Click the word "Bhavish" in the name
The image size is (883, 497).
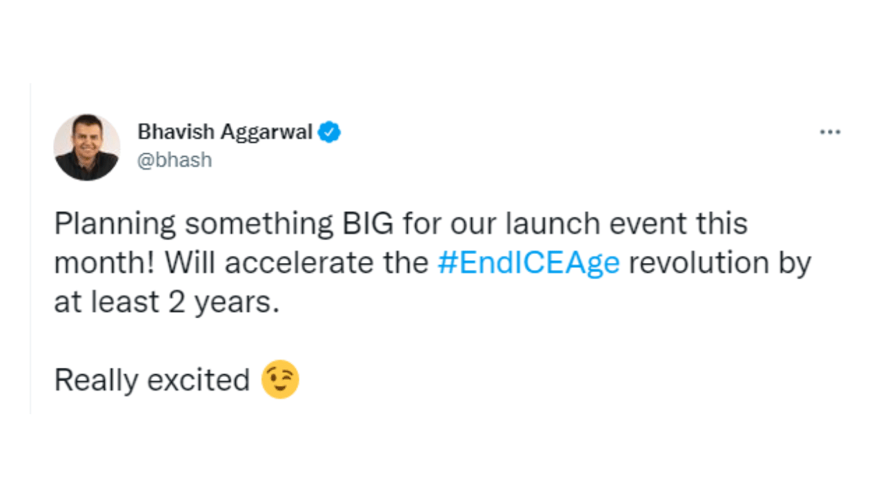176,132
